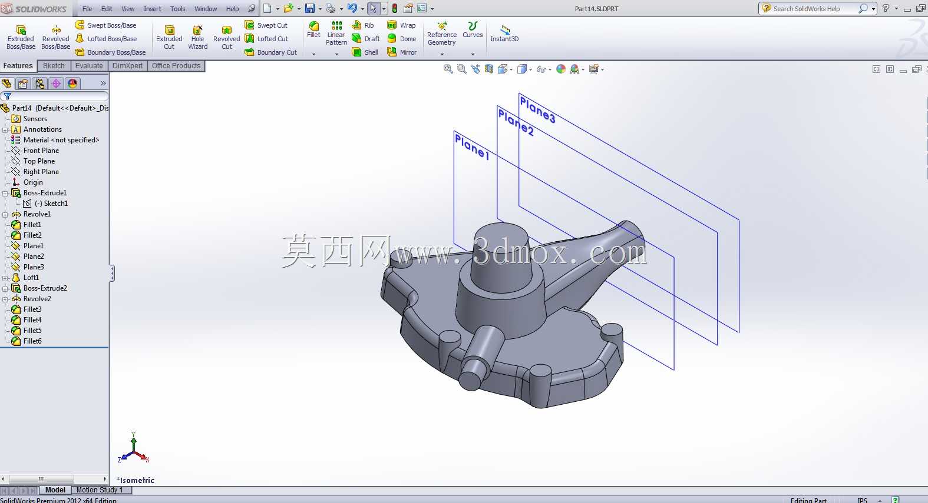The height and width of the screenshot is (503, 928).
Task: Expand the Loft1 tree node
Action: [5, 278]
